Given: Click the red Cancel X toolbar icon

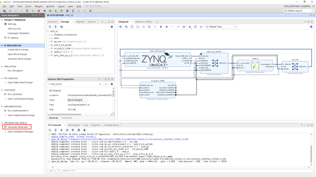Looking at the screenshot, I should (39, 11).
